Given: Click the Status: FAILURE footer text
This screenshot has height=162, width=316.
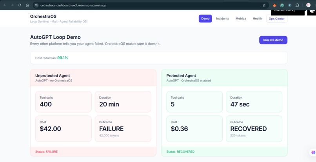Looking at the screenshot, I should click(46, 151).
